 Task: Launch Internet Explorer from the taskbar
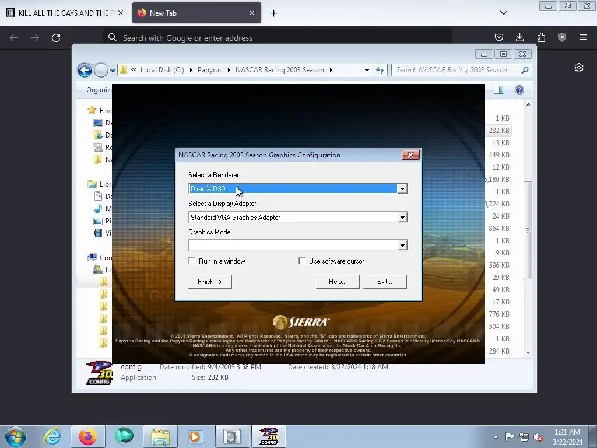pyautogui.click(x=52, y=436)
